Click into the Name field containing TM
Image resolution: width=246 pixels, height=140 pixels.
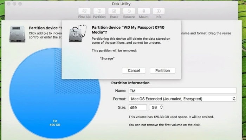tap(182, 91)
